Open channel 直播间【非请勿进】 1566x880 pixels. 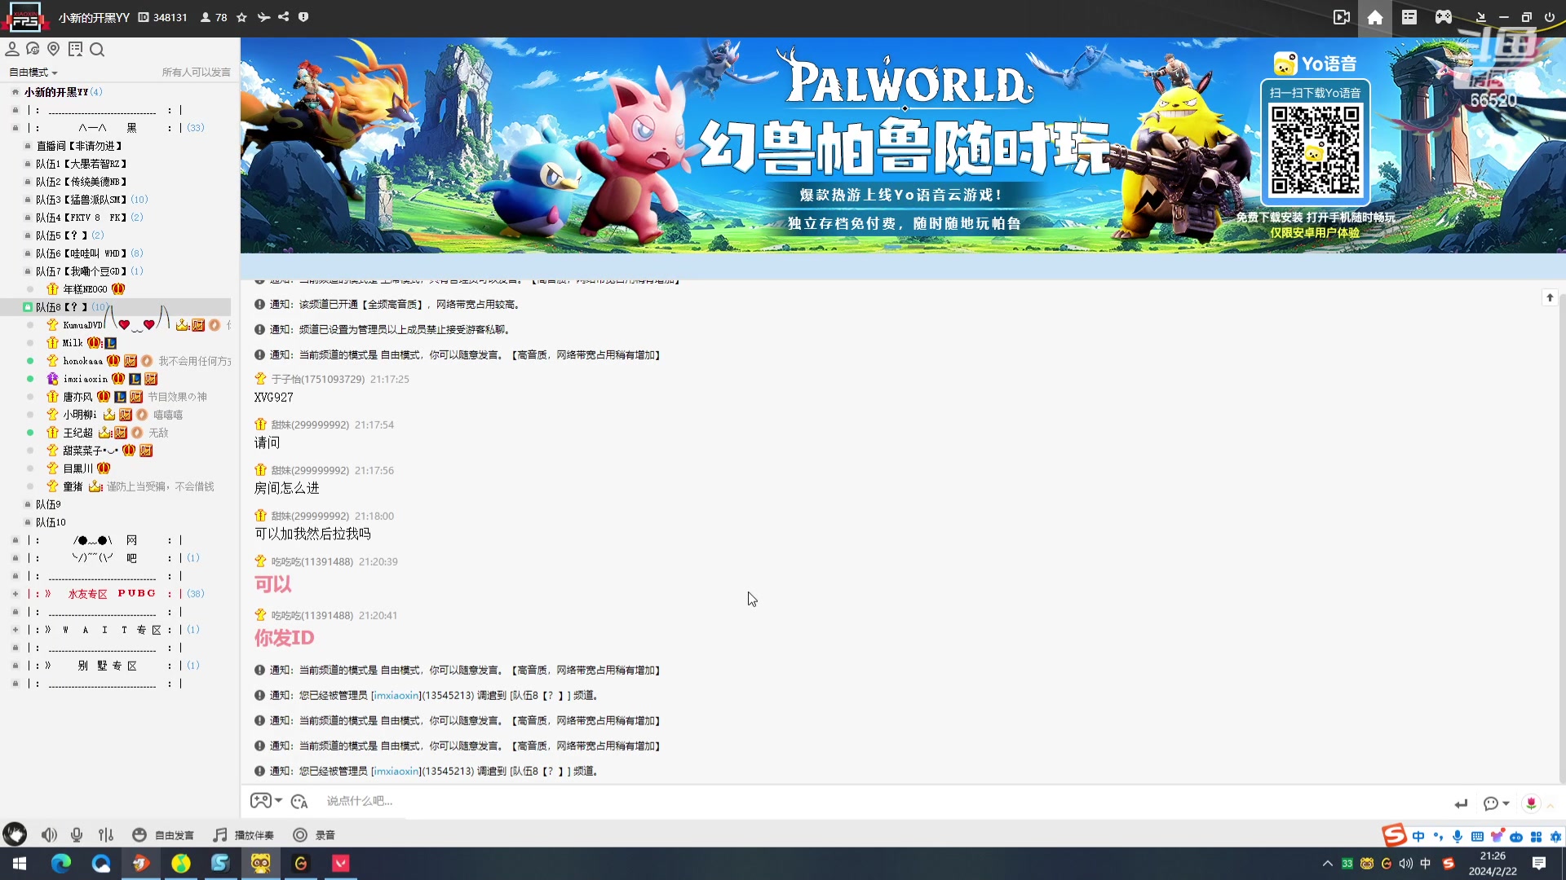coord(78,146)
